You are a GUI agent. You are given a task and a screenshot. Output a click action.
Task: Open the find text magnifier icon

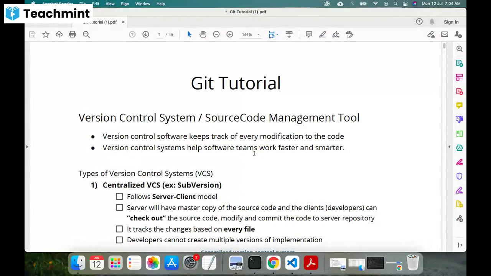(x=86, y=34)
